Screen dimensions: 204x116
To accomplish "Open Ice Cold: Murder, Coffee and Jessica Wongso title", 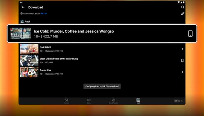I will point(74,31).
